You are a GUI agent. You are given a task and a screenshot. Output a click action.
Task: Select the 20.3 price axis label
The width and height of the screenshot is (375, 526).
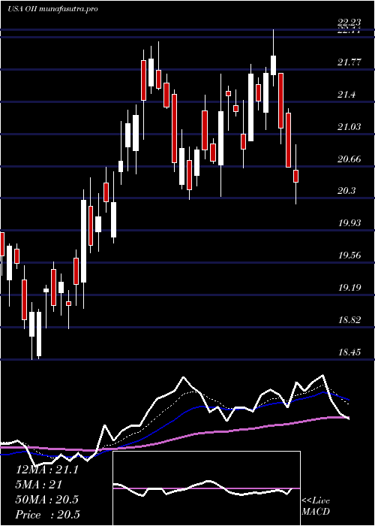click(x=346, y=191)
